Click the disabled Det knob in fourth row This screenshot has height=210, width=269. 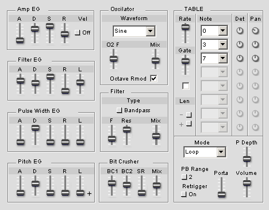(x=240, y=72)
